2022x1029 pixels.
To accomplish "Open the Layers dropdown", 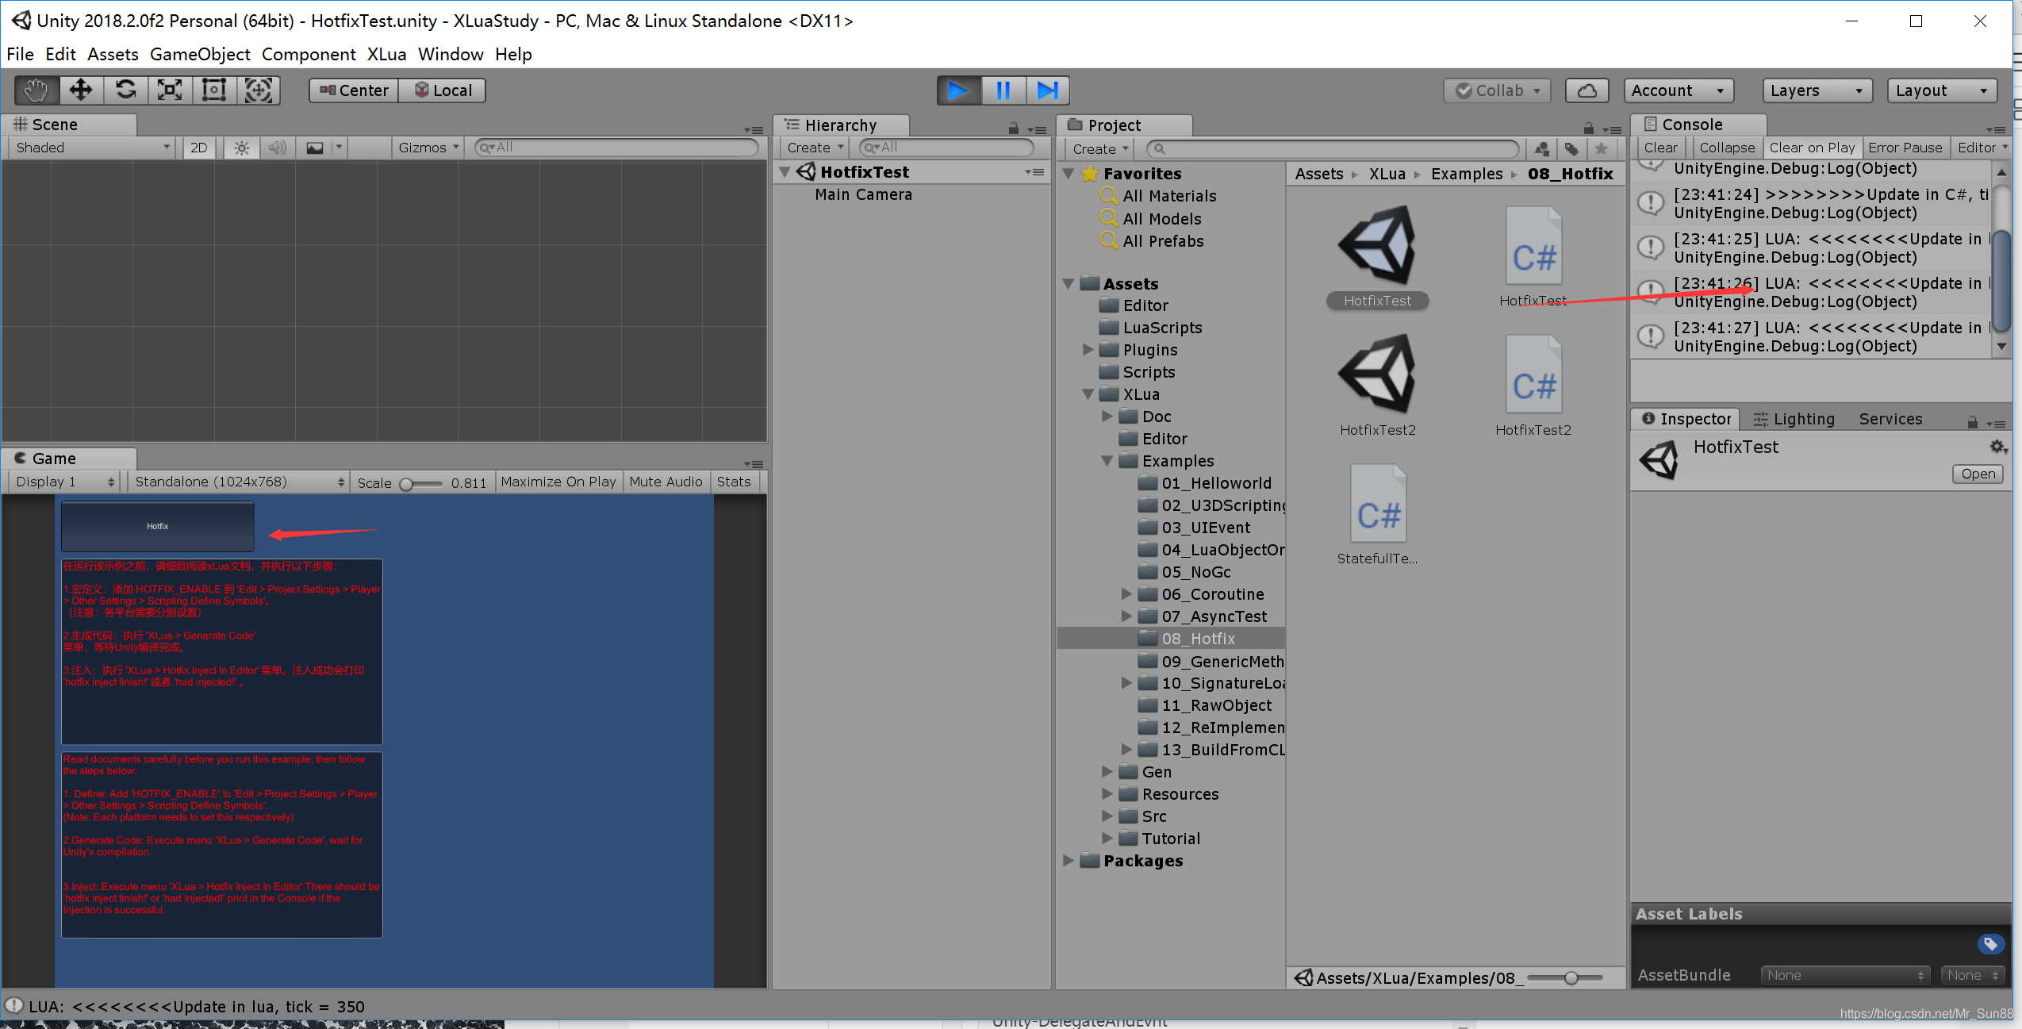I will click(x=1816, y=90).
